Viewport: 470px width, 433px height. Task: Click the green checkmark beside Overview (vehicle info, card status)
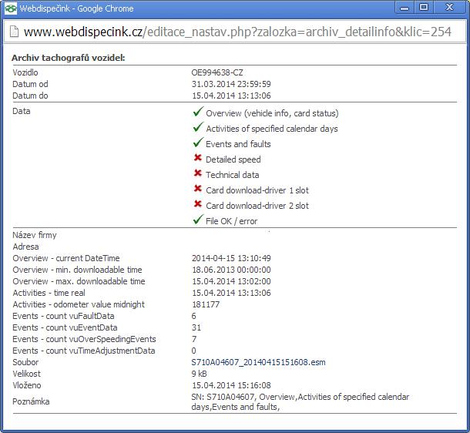coord(198,112)
